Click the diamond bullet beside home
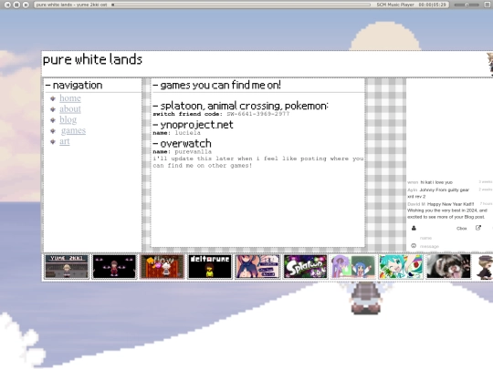Screen dimensions: 493x369 (53, 98)
